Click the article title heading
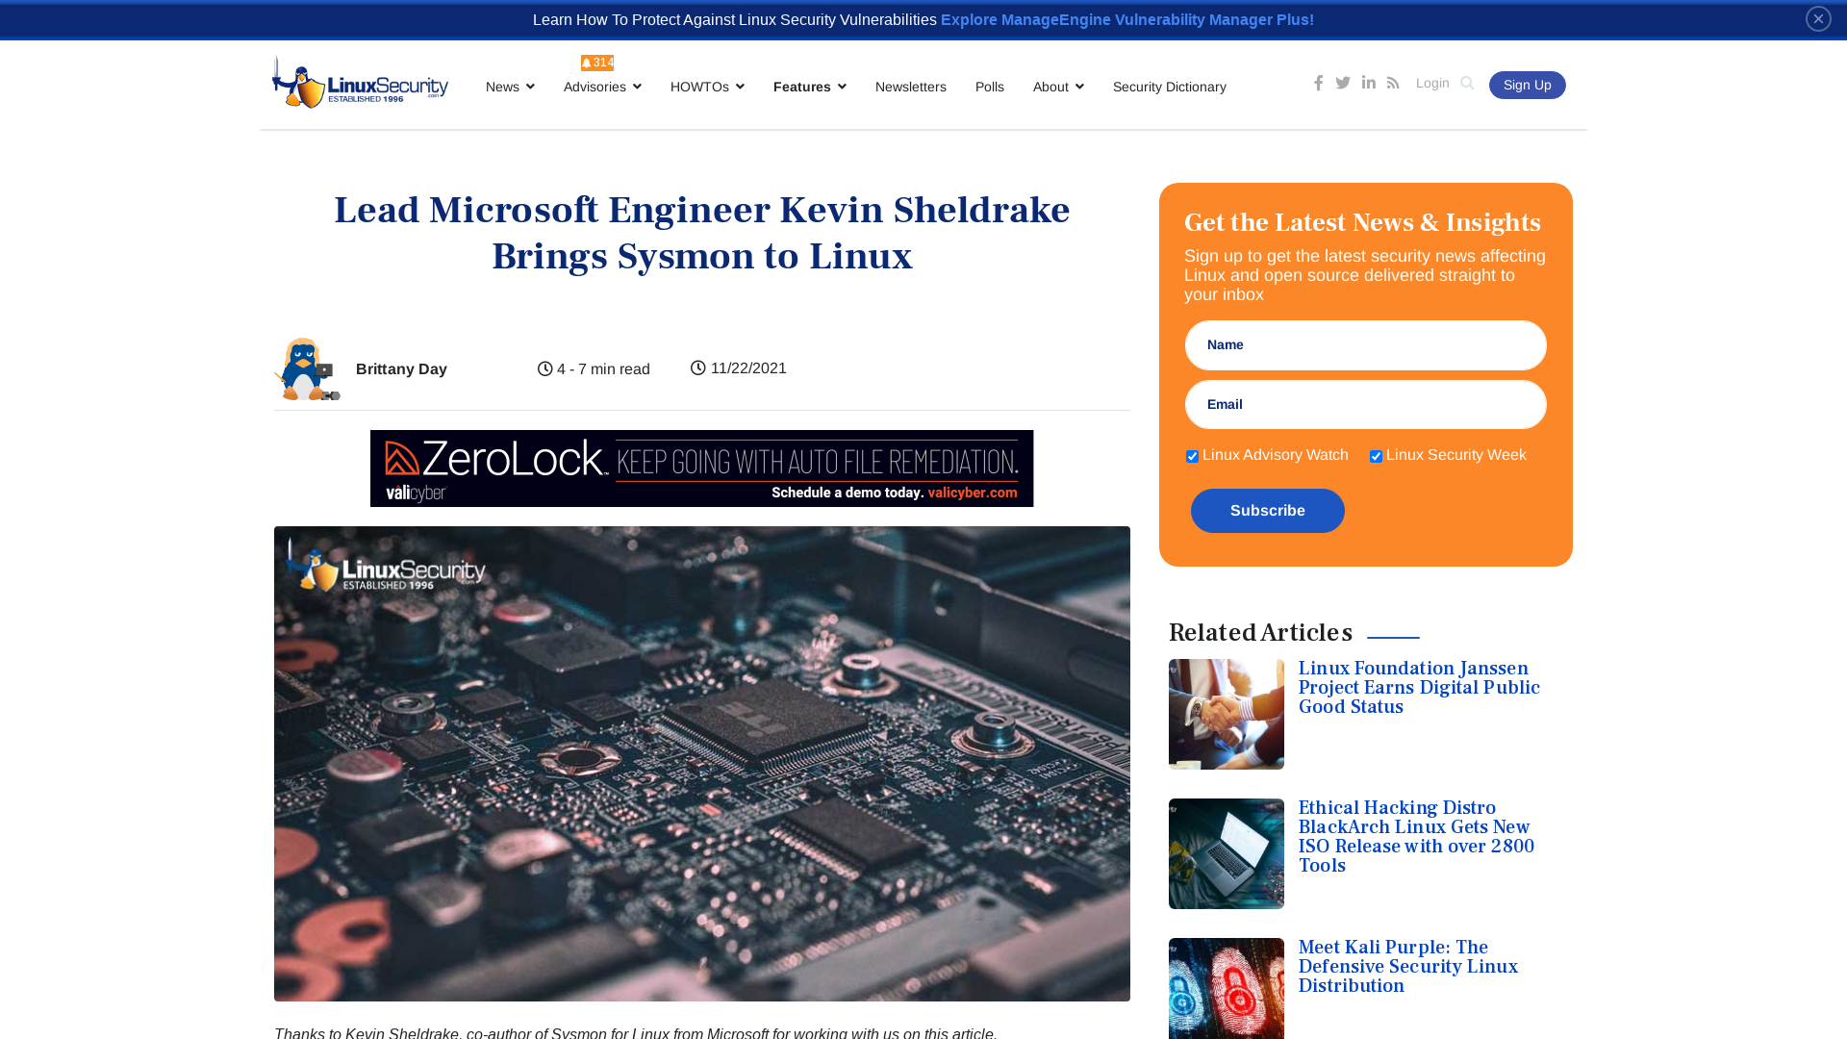This screenshot has width=1847, height=1039. (x=702, y=233)
